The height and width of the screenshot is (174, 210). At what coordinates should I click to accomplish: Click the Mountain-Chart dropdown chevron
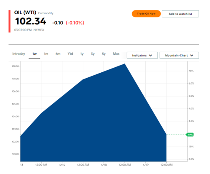(x=192, y=55)
